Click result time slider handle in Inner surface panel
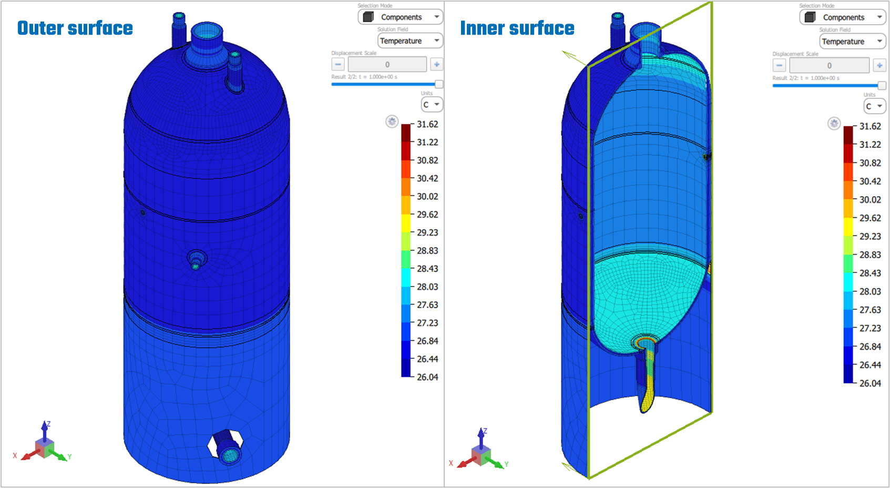The height and width of the screenshot is (488, 890). click(882, 85)
